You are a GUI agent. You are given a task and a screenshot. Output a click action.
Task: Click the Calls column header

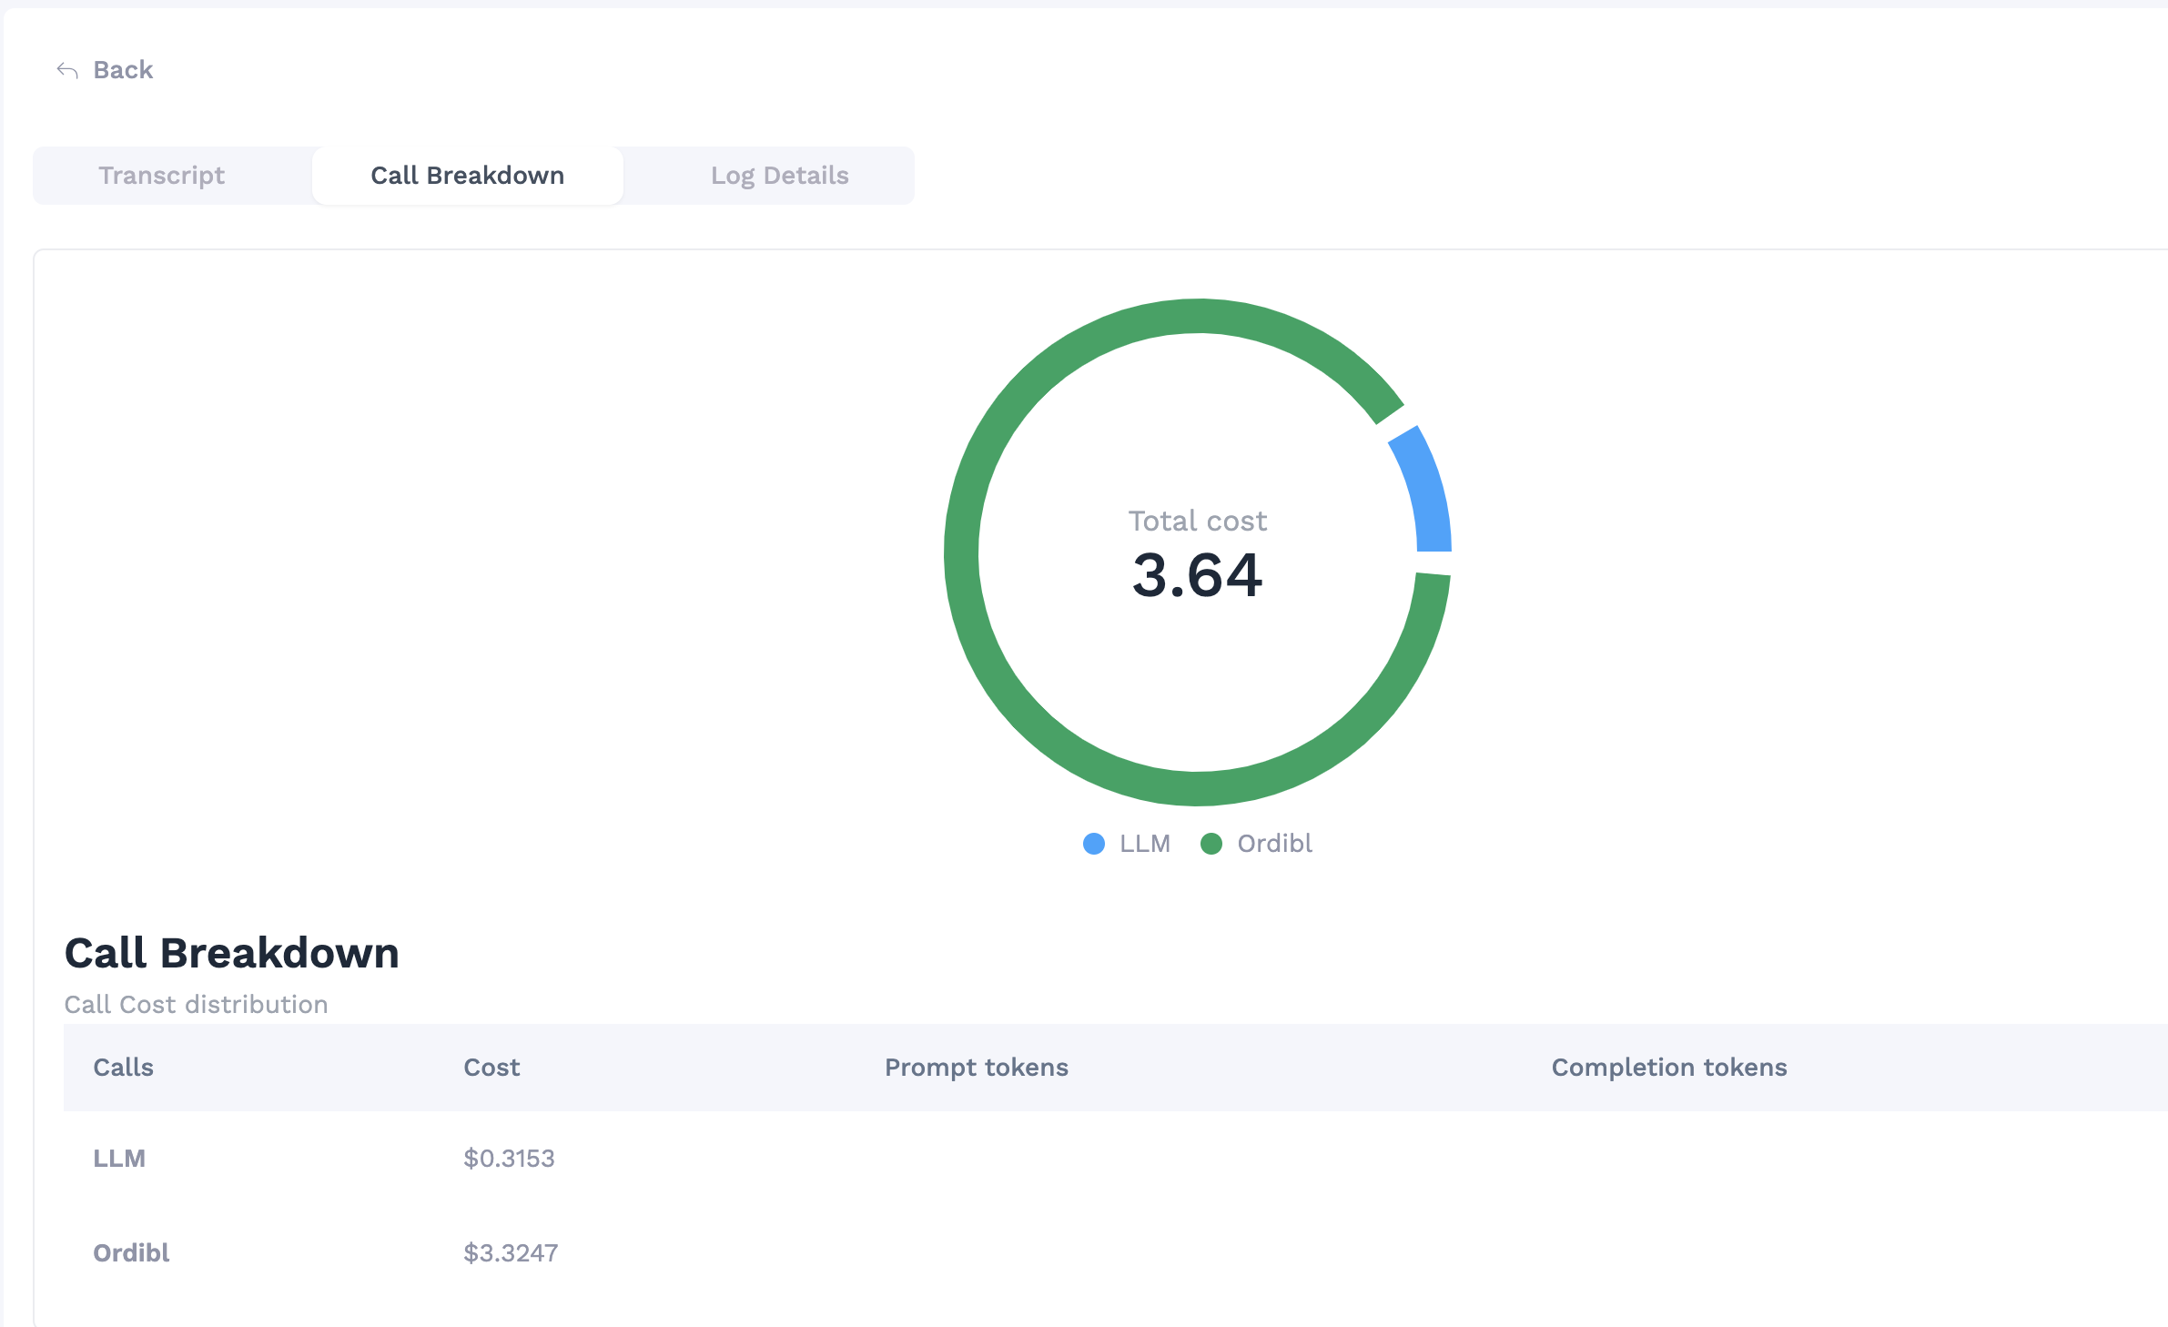coord(123,1068)
